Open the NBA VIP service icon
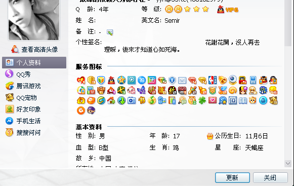The height and width of the screenshot is (186, 294). coord(213,80)
